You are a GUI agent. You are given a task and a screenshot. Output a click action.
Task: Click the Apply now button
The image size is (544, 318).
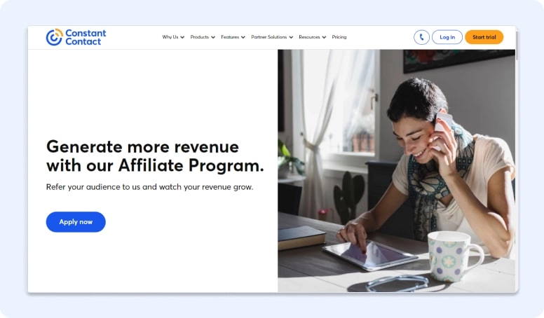(76, 222)
